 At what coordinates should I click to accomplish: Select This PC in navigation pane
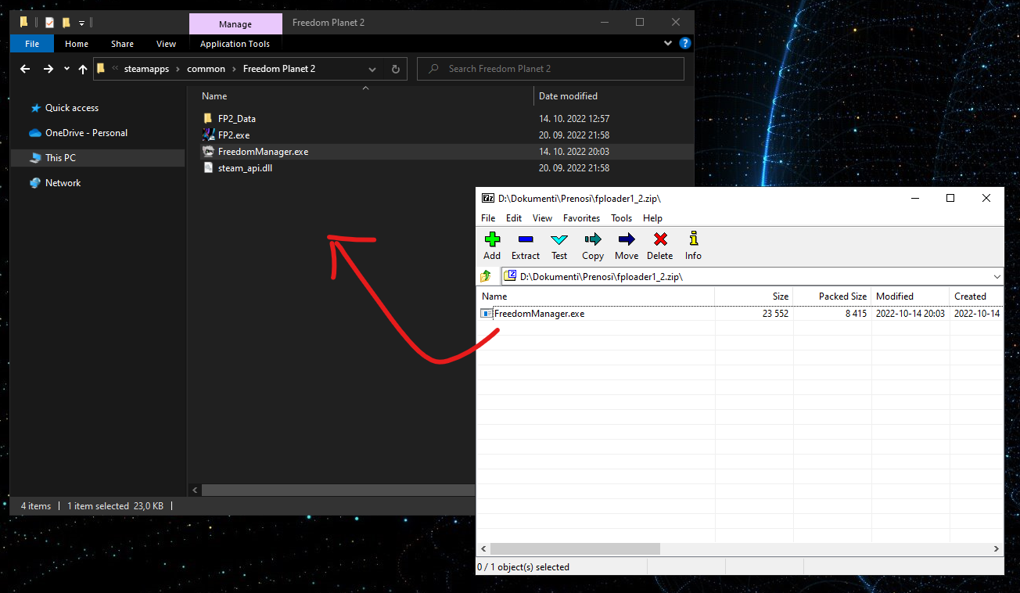coord(60,158)
